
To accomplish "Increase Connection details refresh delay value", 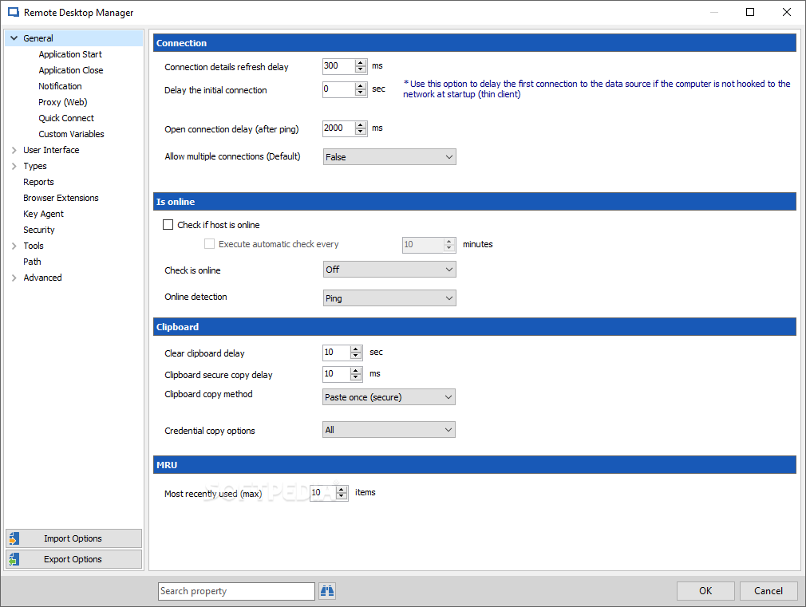I will point(361,63).
